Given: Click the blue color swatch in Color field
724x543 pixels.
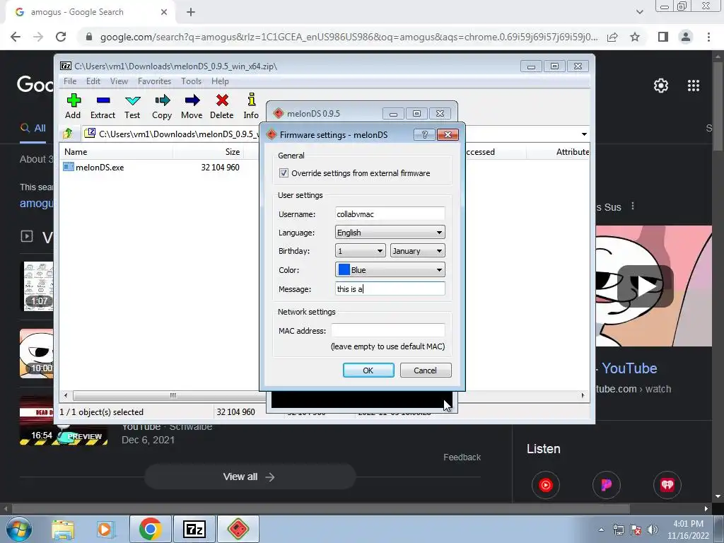Looking at the screenshot, I should [x=344, y=269].
